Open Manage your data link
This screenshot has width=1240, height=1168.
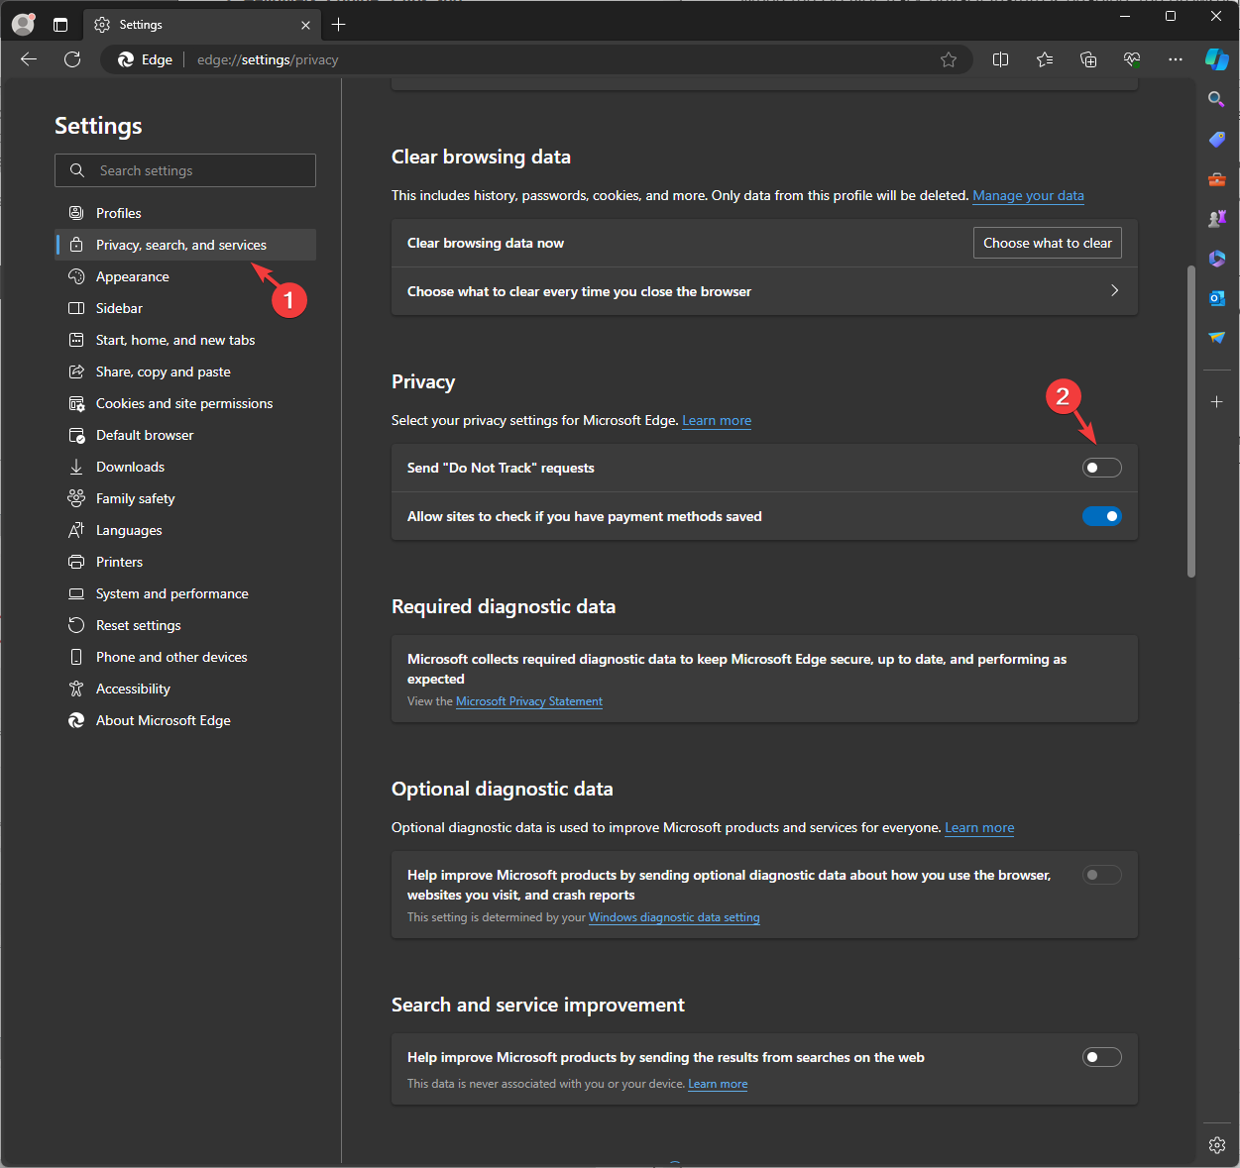tap(1028, 195)
